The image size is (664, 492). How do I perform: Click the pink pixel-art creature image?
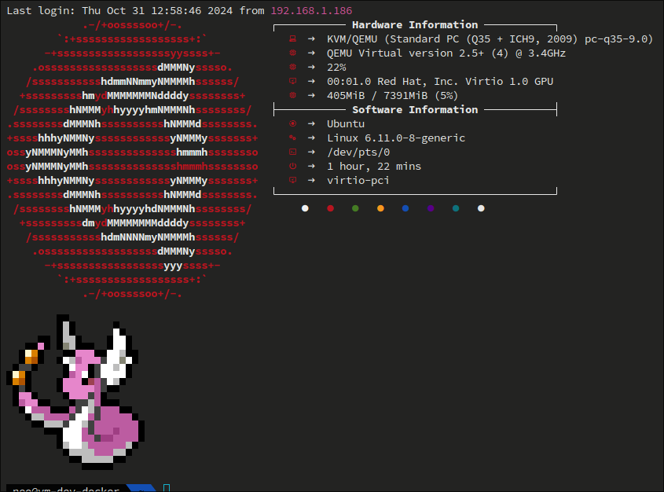75,391
